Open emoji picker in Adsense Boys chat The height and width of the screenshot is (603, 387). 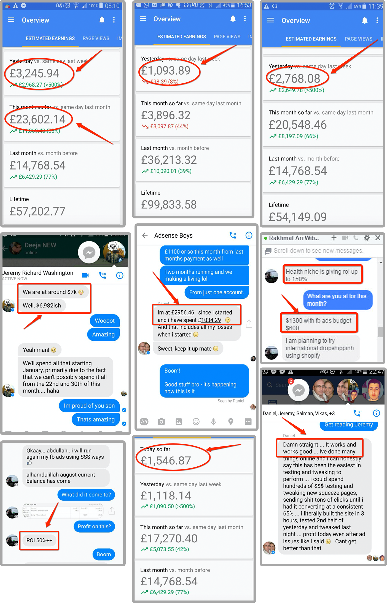196,422
